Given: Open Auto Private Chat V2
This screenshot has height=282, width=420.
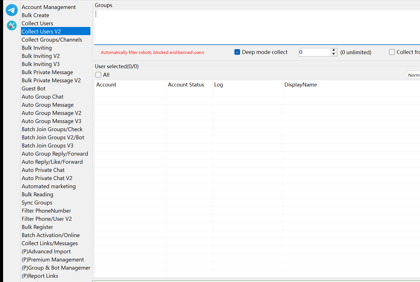Looking at the screenshot, I should [47, 178].
